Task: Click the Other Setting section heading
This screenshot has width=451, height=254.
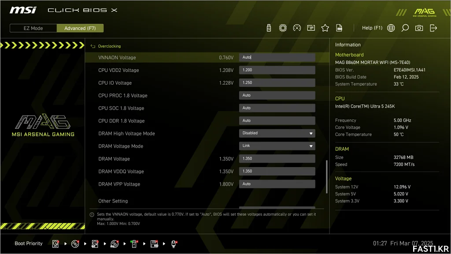Action: tap(113, 201)
